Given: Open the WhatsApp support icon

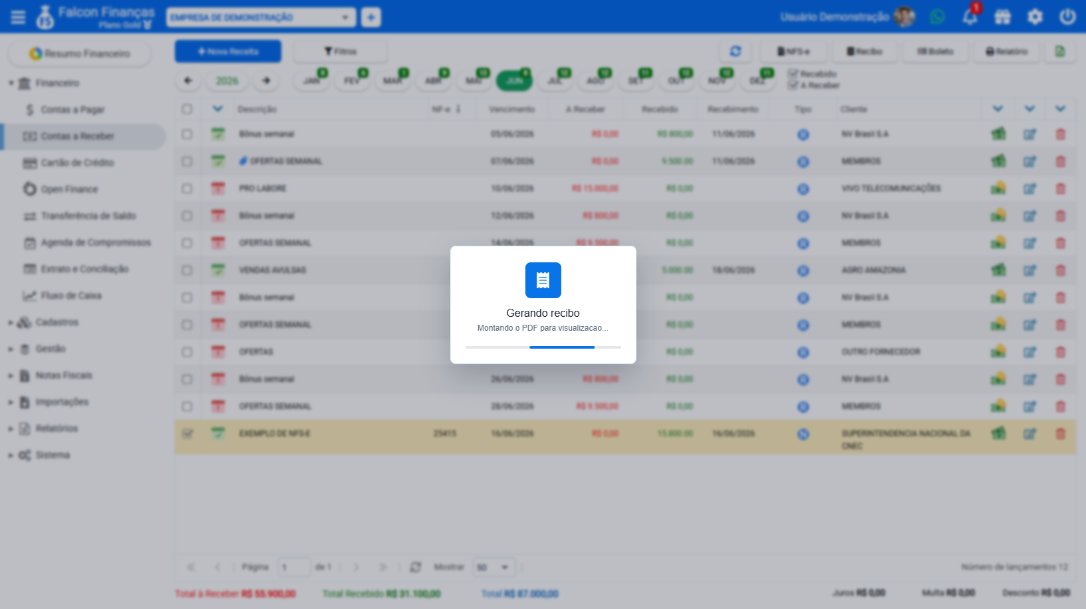Looking at the screenshot, I should (x=937, y=17).
